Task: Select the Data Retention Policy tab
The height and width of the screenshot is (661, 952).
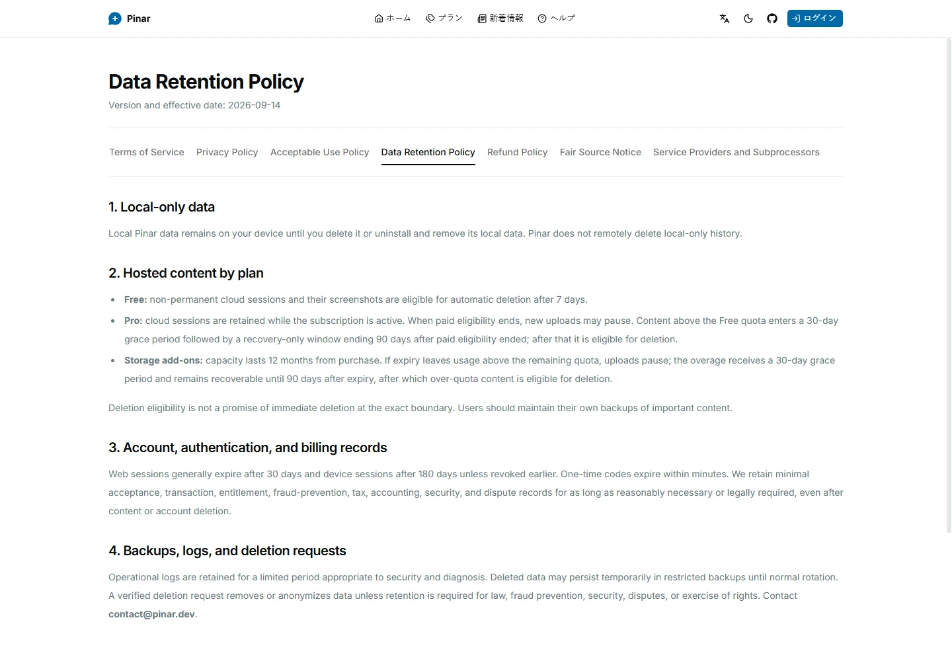Action: [428, 152]
